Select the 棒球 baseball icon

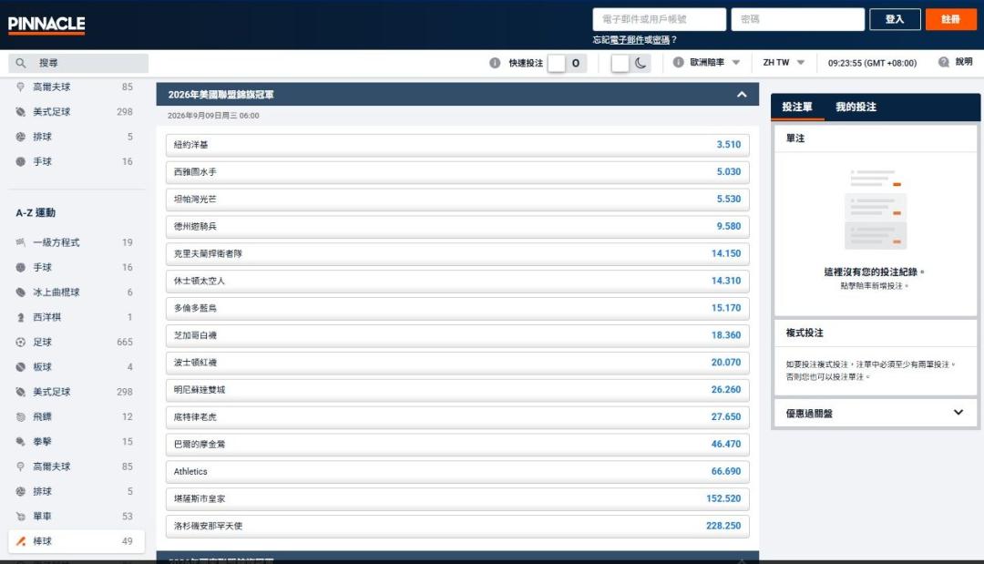tap(21, 541)
